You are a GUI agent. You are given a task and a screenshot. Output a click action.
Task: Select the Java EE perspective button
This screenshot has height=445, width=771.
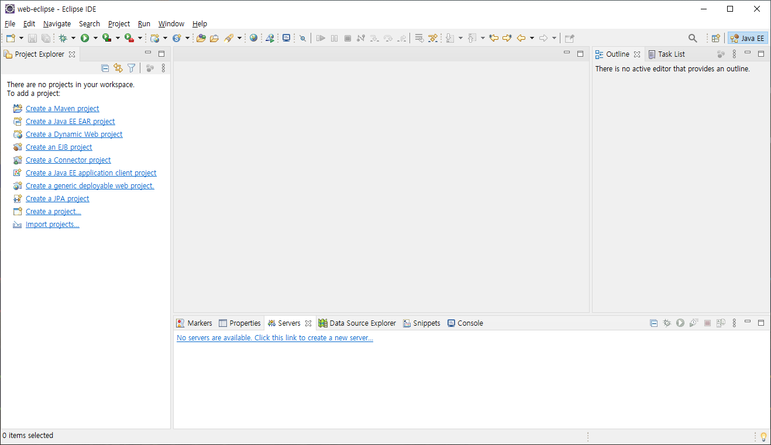click(748, 38)
